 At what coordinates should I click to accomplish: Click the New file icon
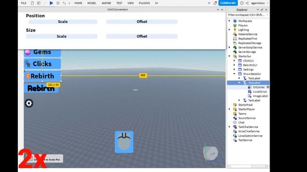click(x=32, y=3)
